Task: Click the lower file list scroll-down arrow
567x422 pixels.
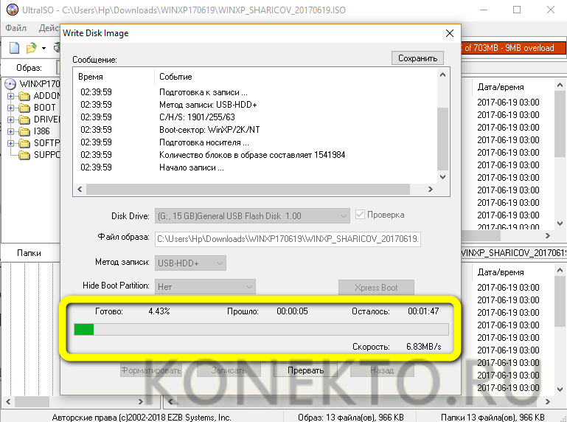Action: tap(560, 390)
